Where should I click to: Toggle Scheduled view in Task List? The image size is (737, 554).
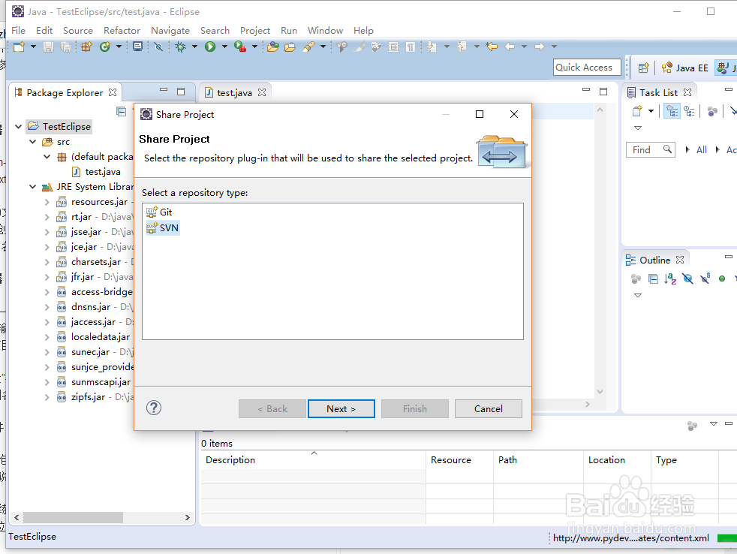click(690, 111)
